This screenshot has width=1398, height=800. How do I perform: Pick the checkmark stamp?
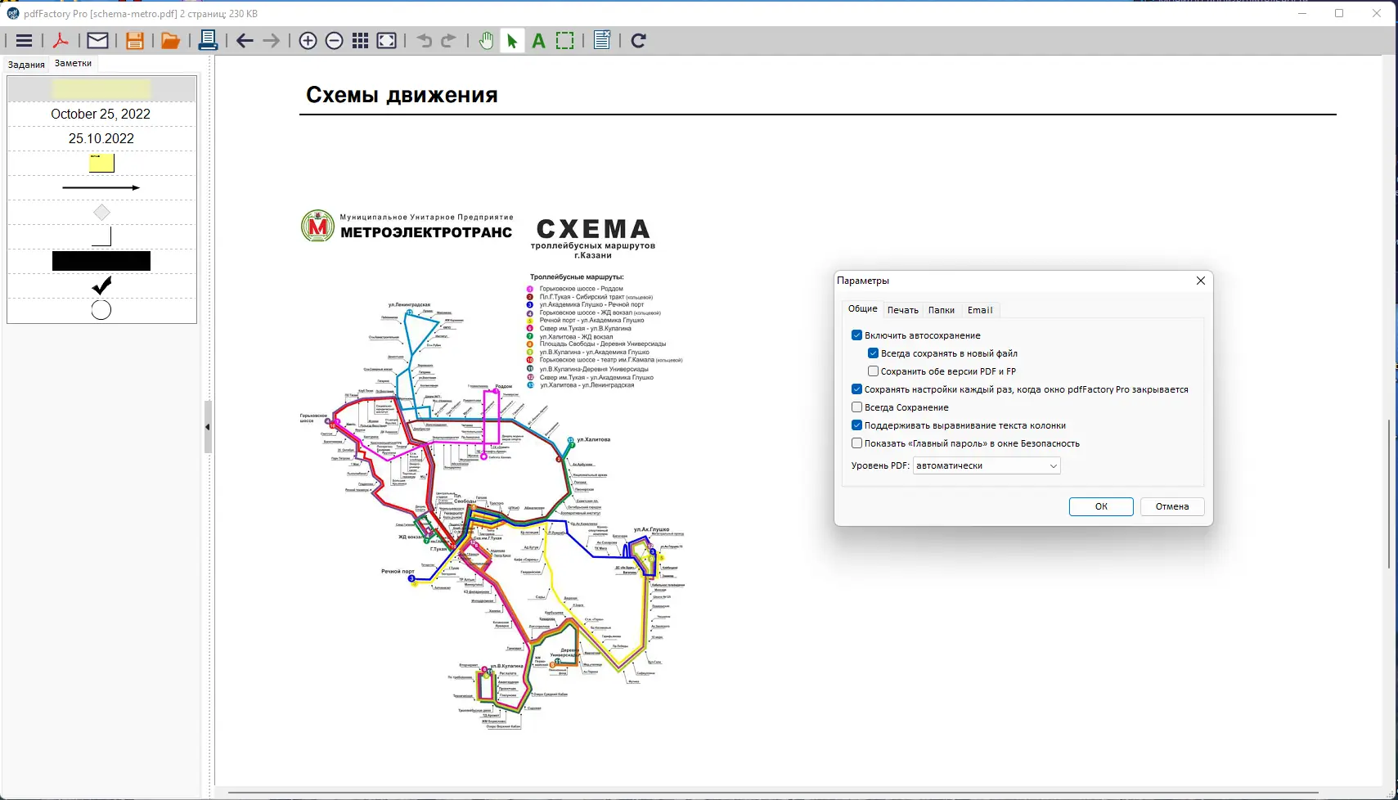point(101,285)
